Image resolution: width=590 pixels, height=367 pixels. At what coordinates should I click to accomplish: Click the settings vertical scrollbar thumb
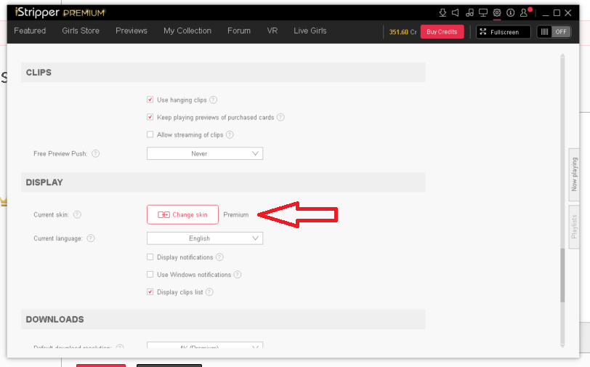pos(562,275)
